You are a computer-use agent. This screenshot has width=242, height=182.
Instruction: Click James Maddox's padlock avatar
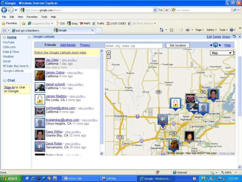pyautogui.click(x=40, y=99)
